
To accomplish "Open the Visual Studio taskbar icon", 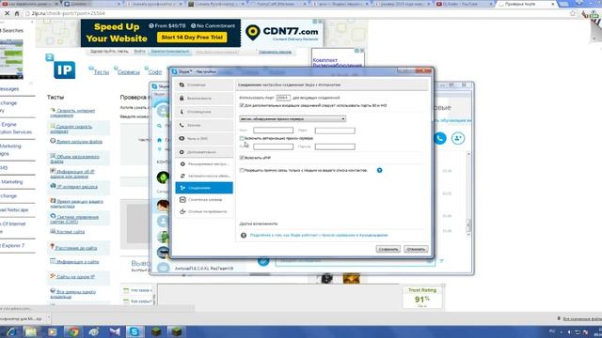I will click(x=115, y=331).
